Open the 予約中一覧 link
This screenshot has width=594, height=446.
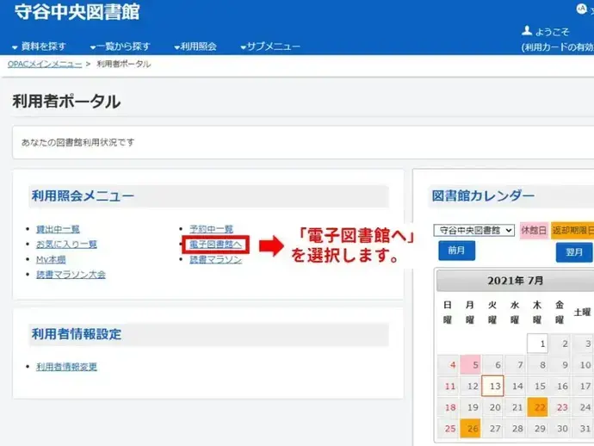(212, 229)
